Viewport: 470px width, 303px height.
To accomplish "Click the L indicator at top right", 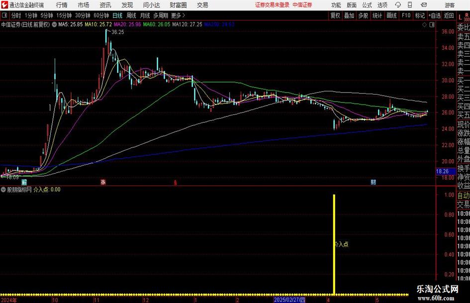I will point(460,18).
